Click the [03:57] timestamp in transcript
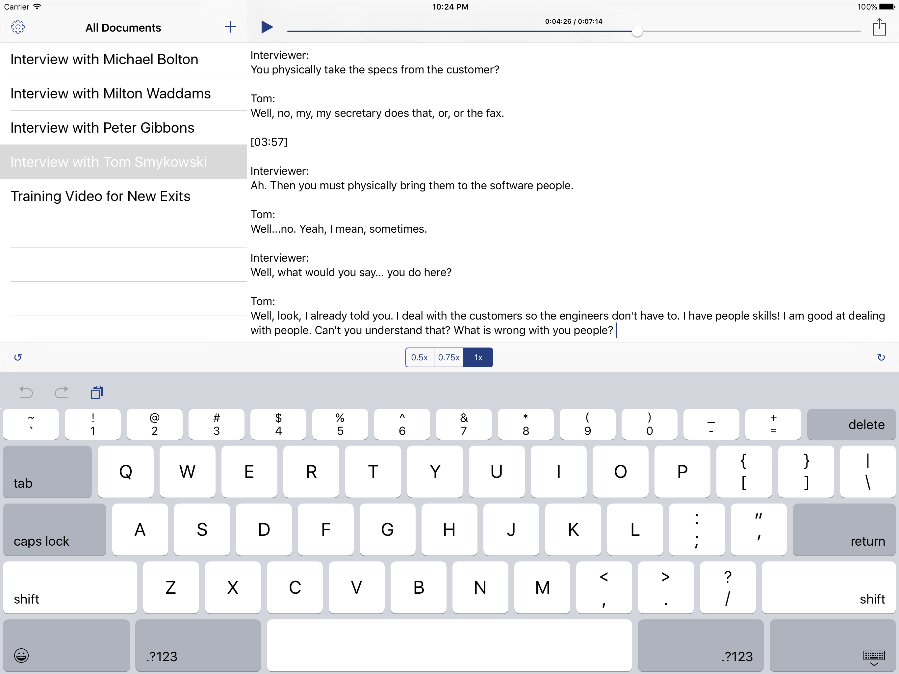The height and width of the screenshot is (674, 899). coord(269,142)
